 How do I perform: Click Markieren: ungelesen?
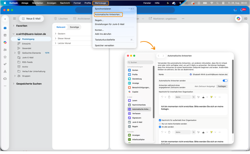click(x=163, y=19)
